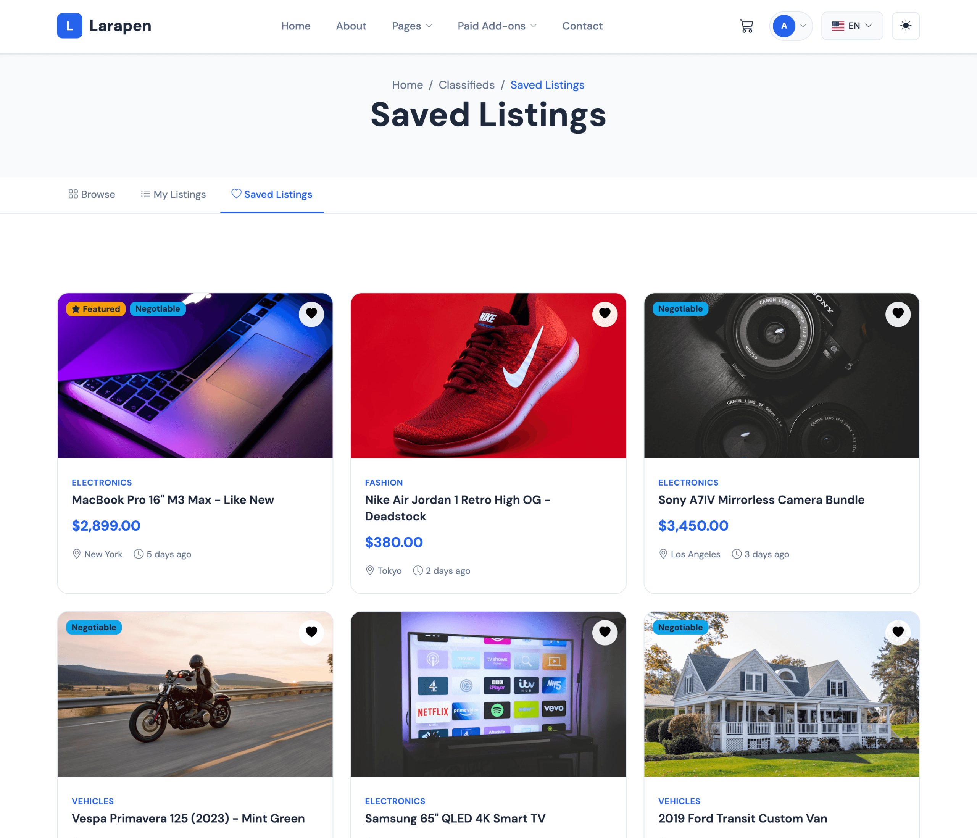Click the Featured star badge on MacBook
Image resolution: width=977 pixels, height=838 pixels.
click(x=96, y=309)
